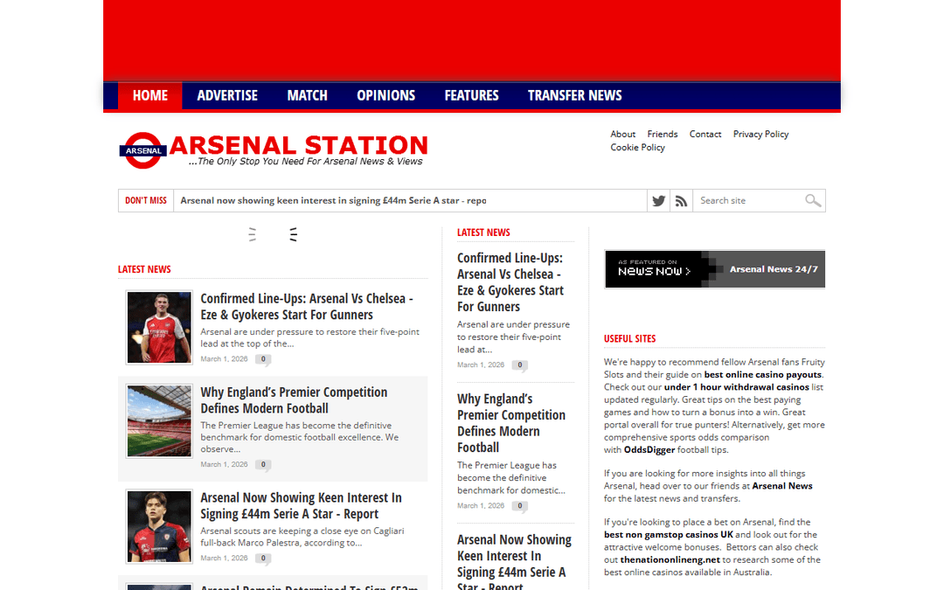The width and height of the screenshot is (944, 590).
Task: Click the Latest News heading above main article list
Action: point(144,270)
